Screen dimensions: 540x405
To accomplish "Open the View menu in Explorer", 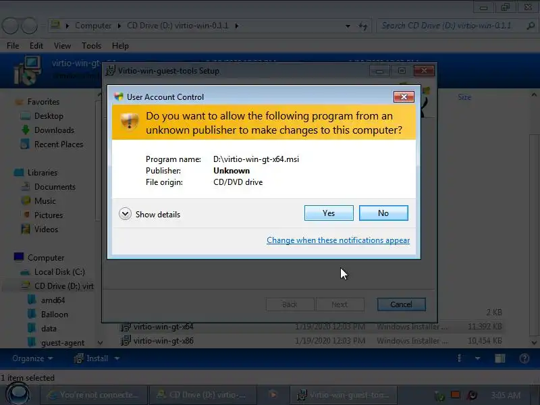I will 62,46.
